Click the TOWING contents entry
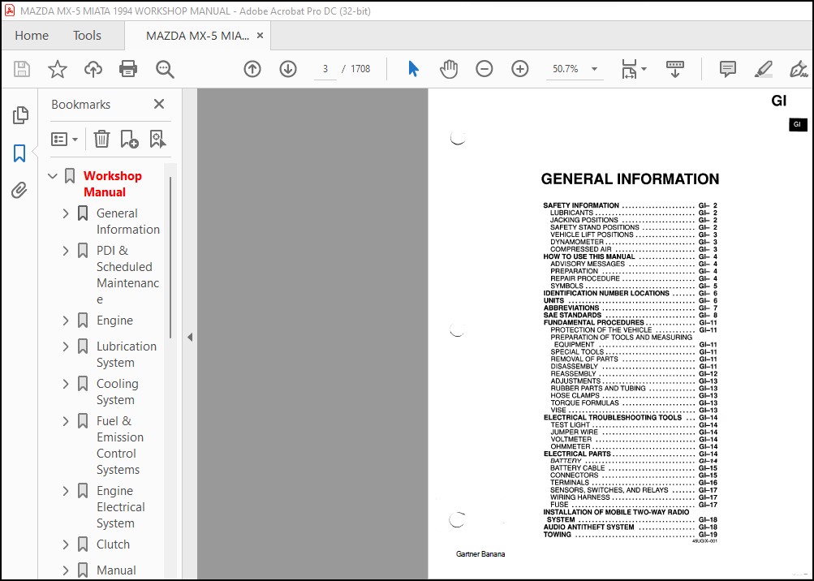 [x=557, y=534]
